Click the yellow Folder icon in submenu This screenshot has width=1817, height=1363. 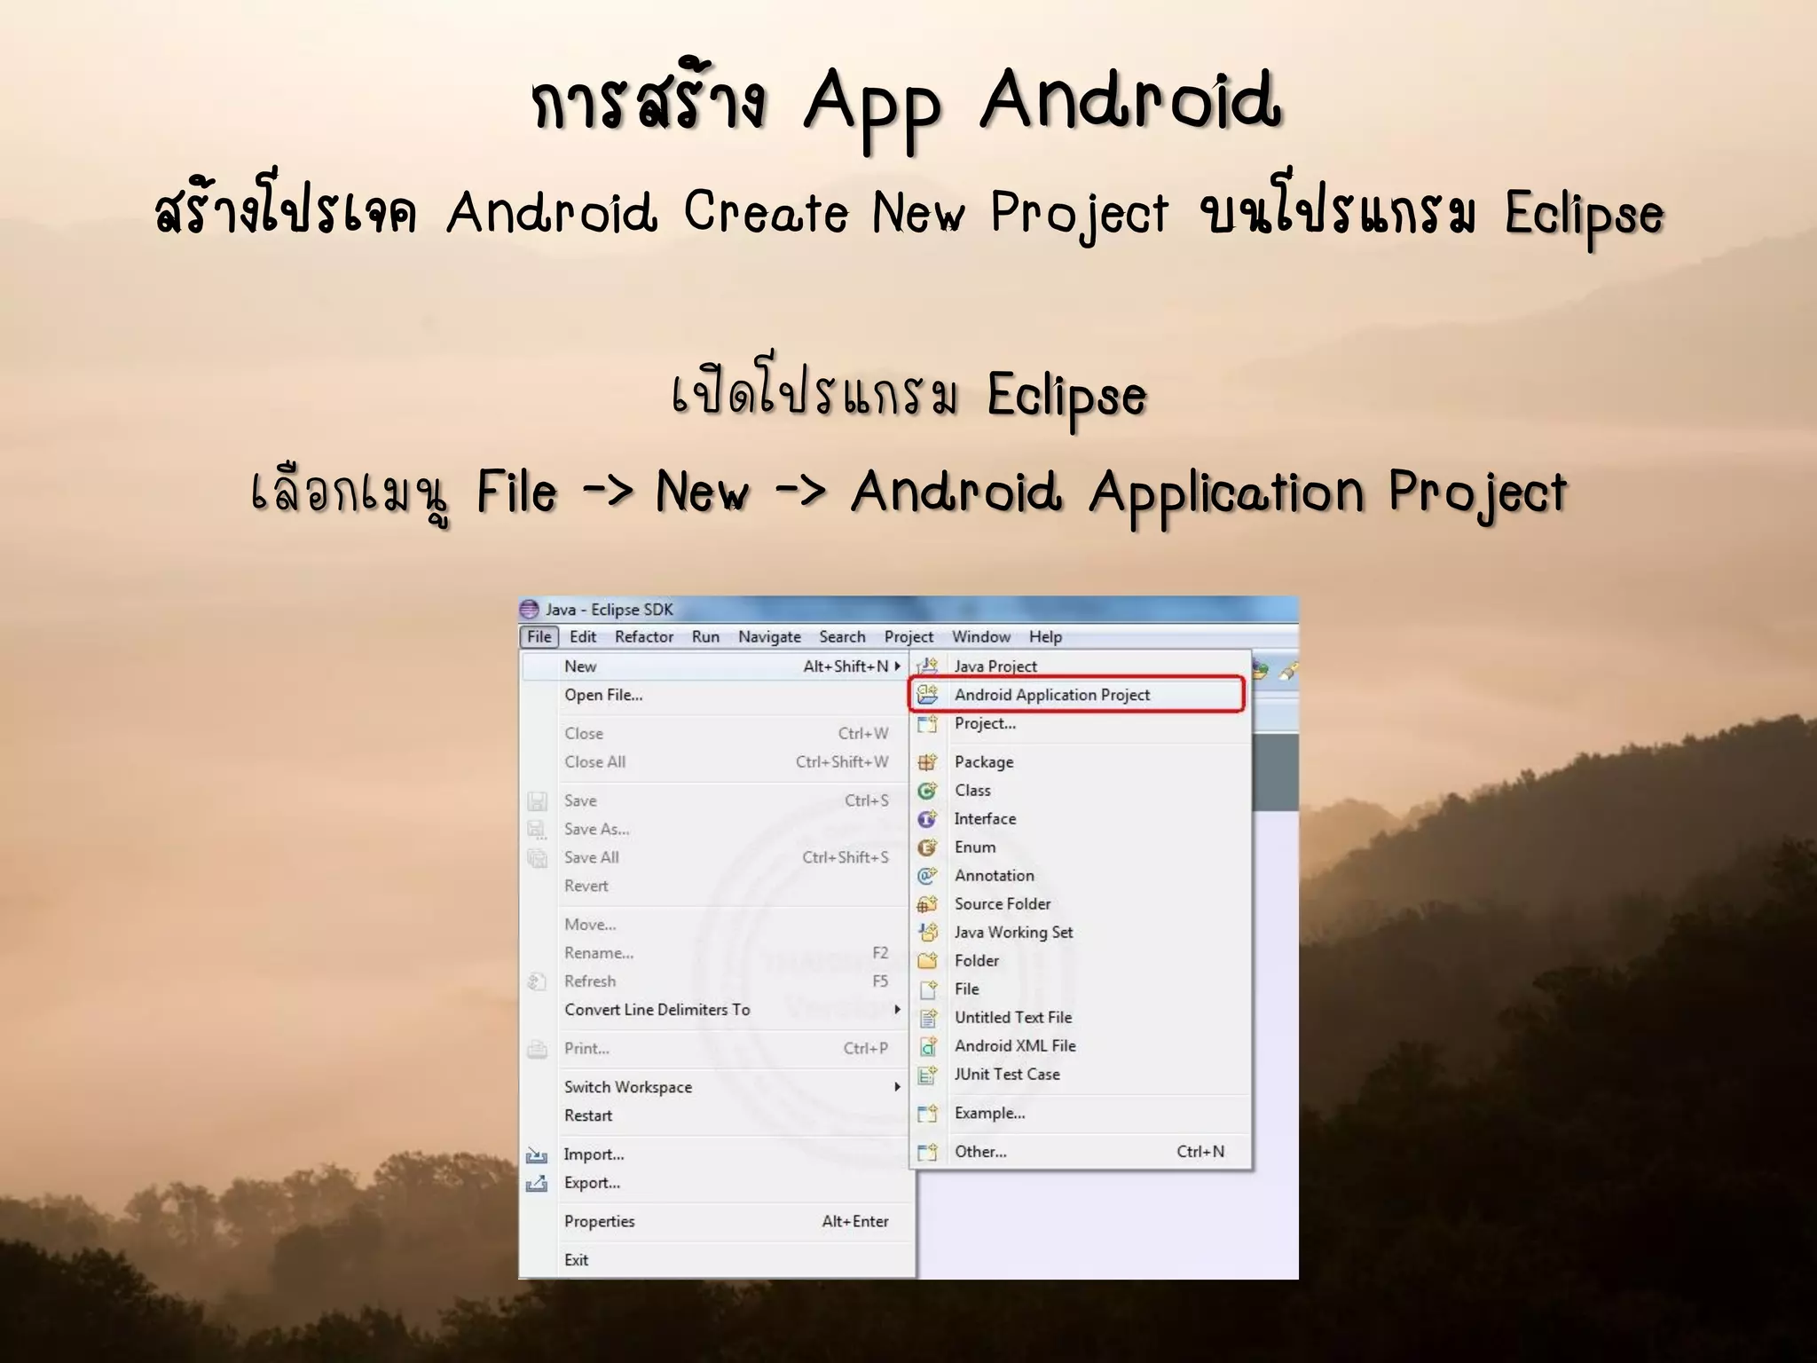(x=927, y=960)
